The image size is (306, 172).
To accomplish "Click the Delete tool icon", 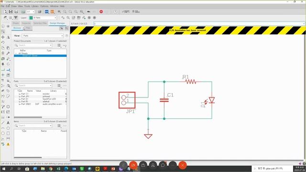I will [3, 53].
